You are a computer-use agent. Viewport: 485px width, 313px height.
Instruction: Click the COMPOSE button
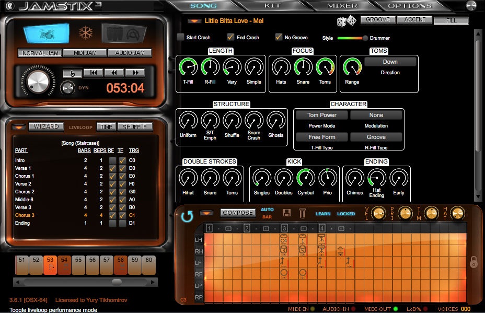pos(238,213)
